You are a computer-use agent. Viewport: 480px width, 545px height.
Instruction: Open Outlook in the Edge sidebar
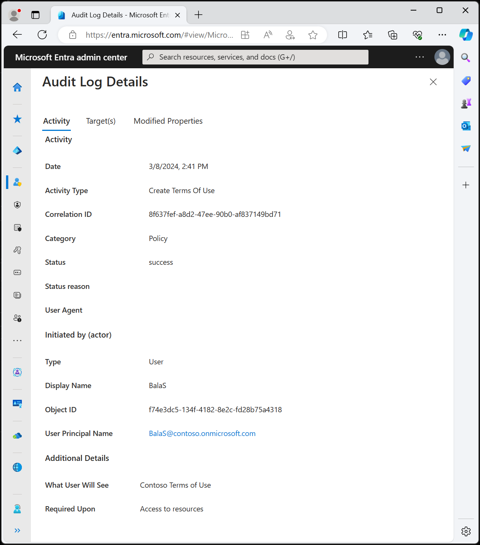click(x=466, y=126)
